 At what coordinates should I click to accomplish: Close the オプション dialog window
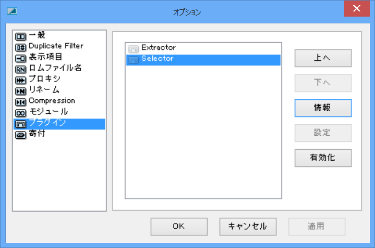pos(357,9)
